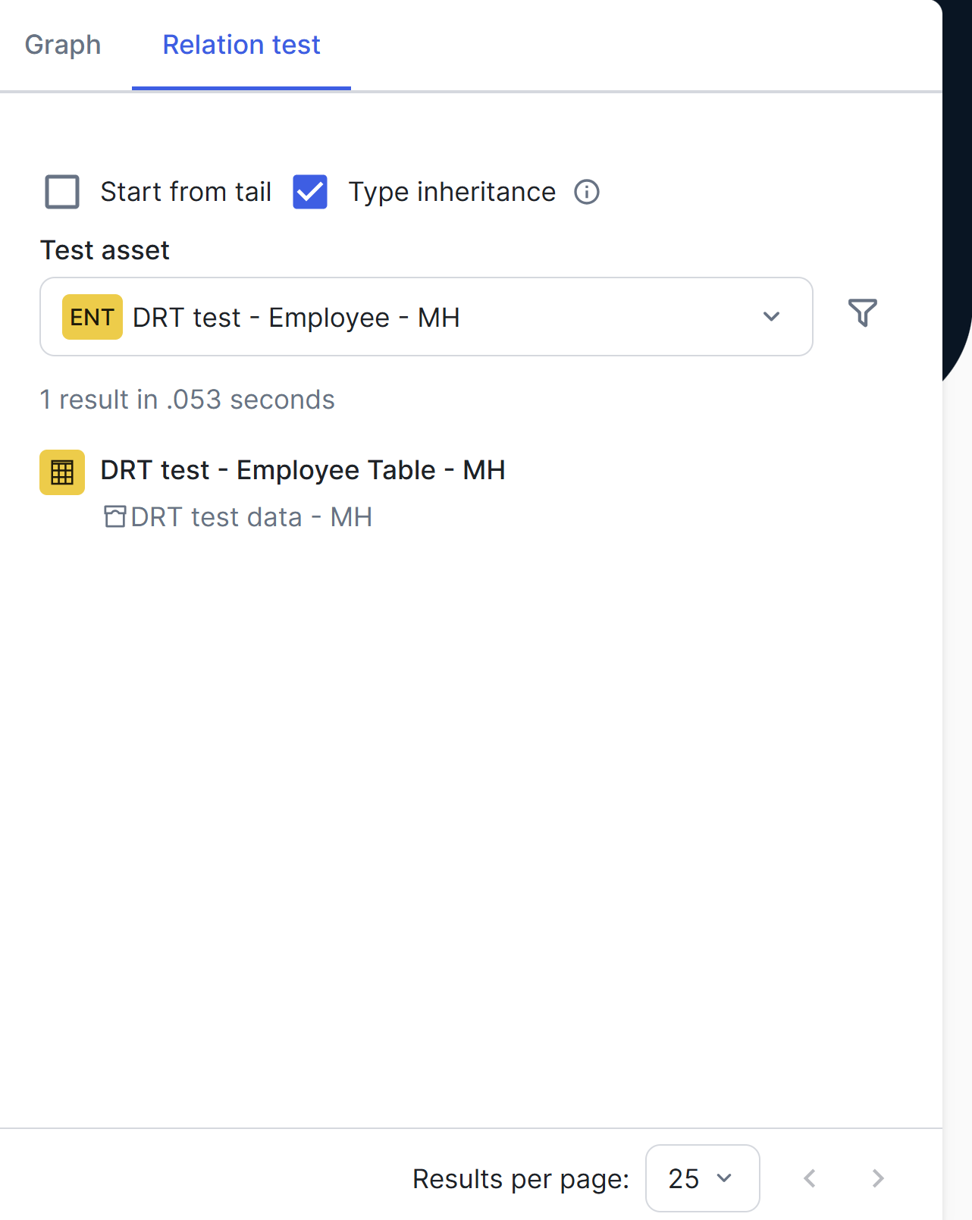Switch to the Graph tab
The height and width of the screenshot is (1220, 972).
click(x=63, y=45)
